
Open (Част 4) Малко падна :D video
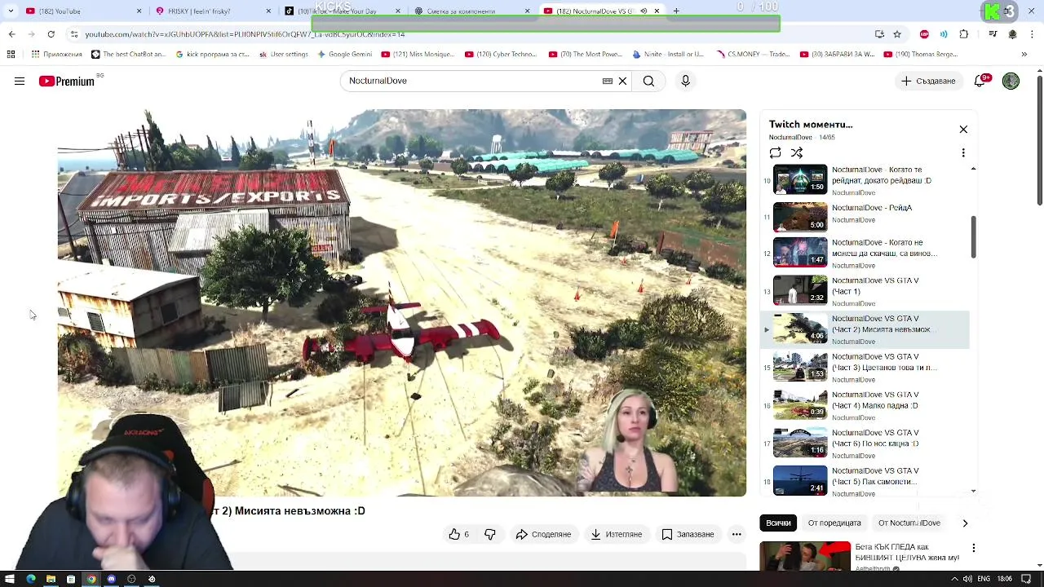(x=865, y=405)
